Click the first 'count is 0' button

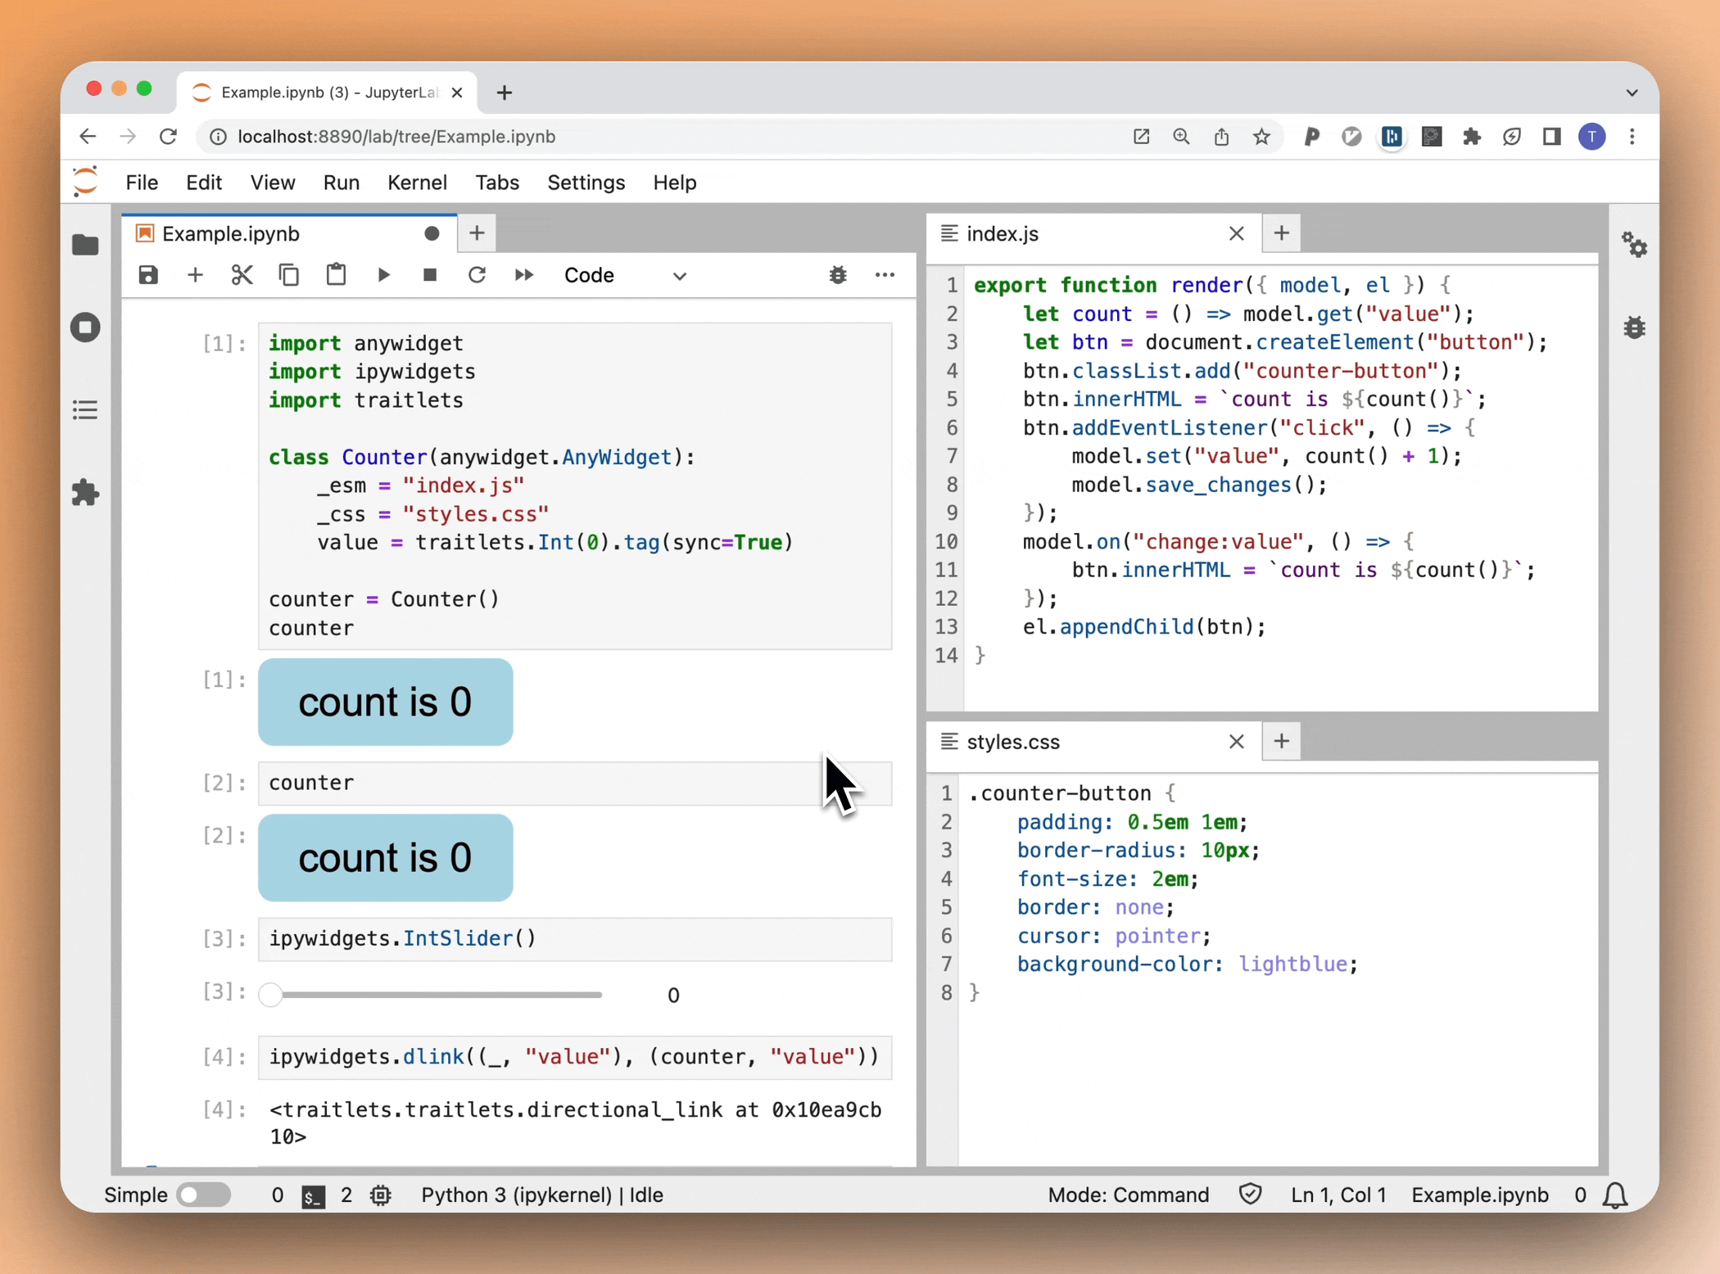385,703
